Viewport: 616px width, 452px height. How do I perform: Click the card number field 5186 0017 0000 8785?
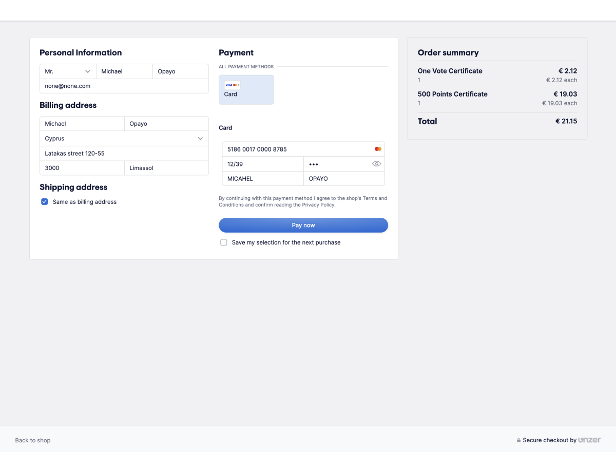coord(303,149)
